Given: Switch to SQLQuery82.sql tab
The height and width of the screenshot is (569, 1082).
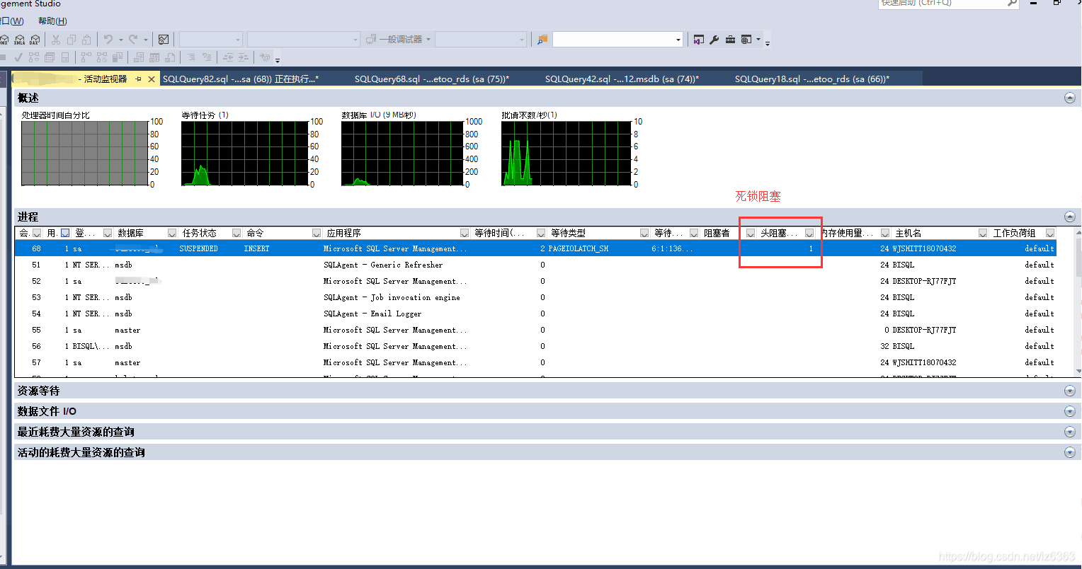Looking at the screenshot, I should pyautogui.click(x=241, y=79).
